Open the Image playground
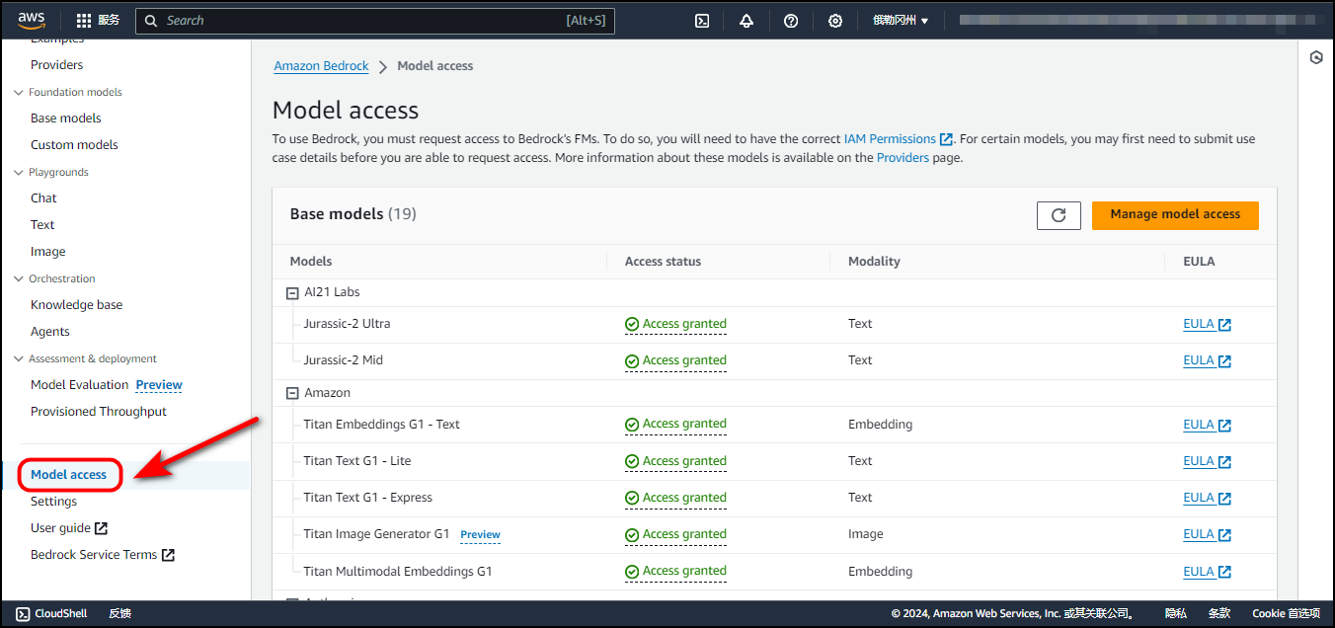The image size is (1335, 628). pos(48,252)
